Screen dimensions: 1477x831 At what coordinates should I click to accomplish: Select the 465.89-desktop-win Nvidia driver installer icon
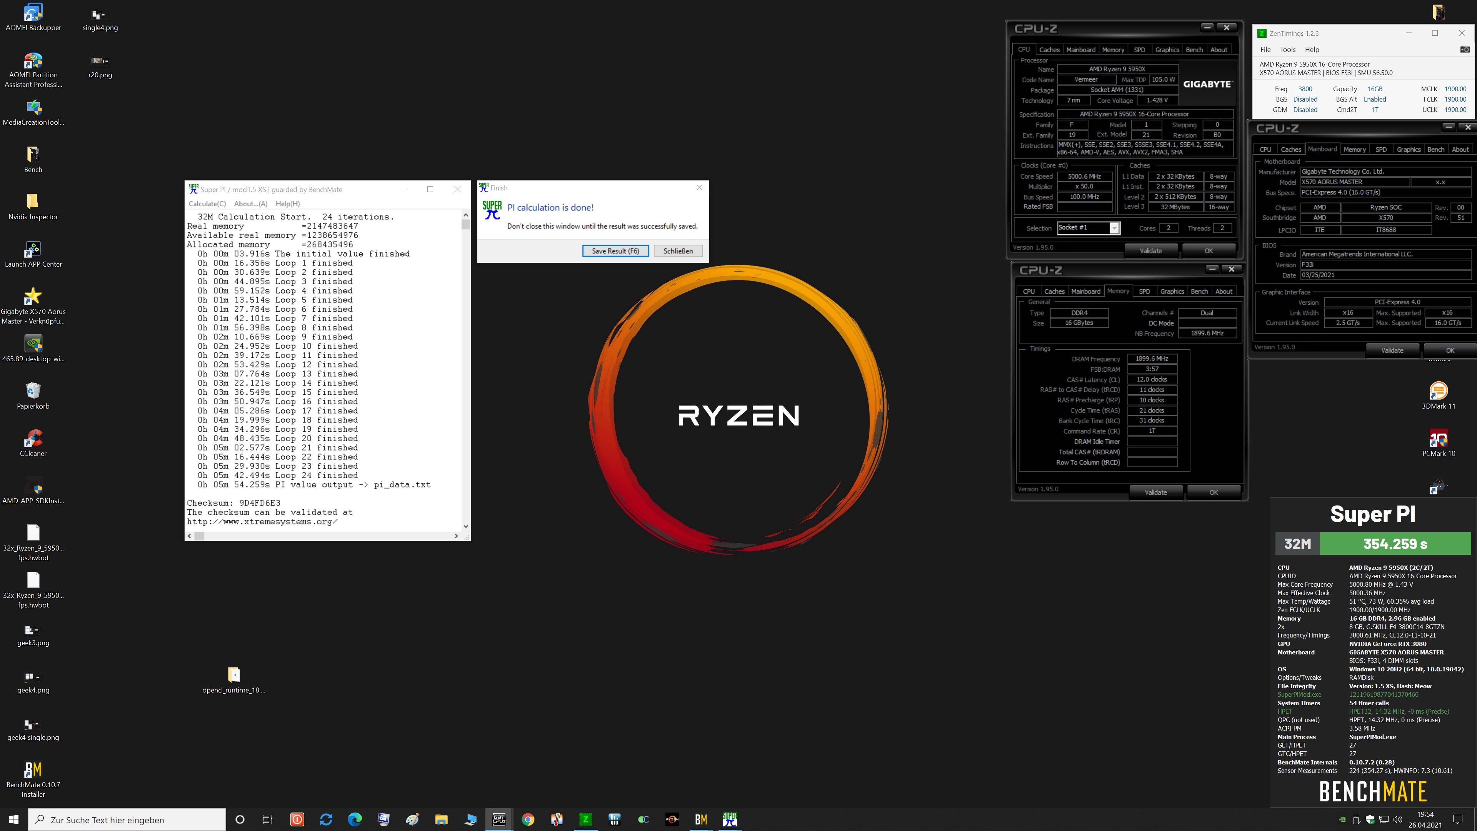pos(33,349)
